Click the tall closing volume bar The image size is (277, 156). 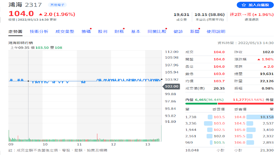(x=161, y=133)
